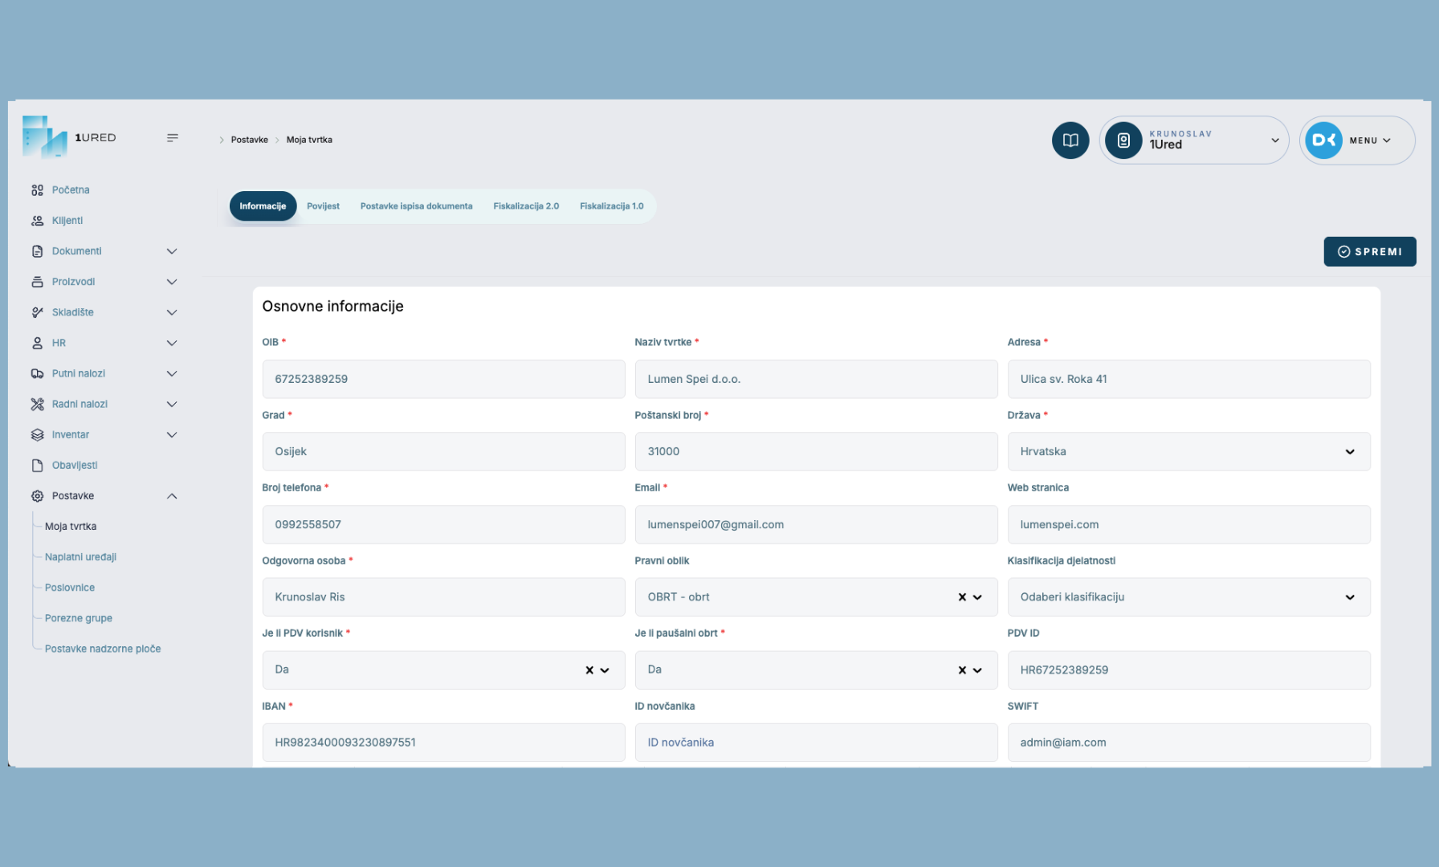Click the 1URED logo
Viewport: 1439px width, 867px height.
(x=70, y=137)
